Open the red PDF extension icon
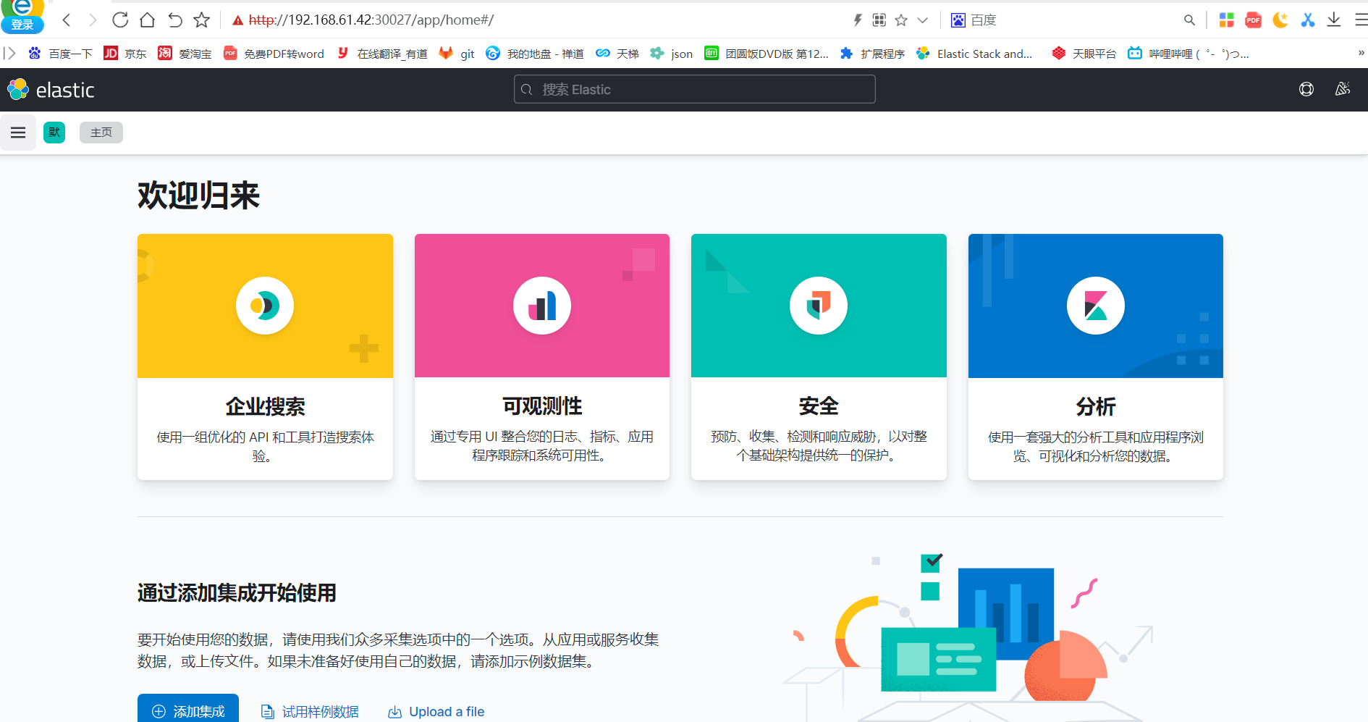 coord(1253,20)
